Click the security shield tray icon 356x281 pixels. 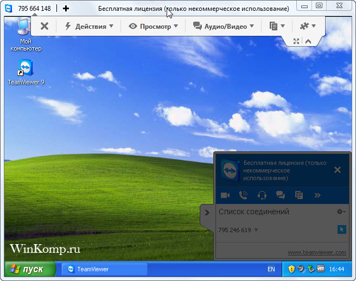point(291,269)
